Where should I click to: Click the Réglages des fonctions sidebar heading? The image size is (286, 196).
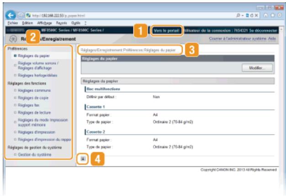coord(27,83)
